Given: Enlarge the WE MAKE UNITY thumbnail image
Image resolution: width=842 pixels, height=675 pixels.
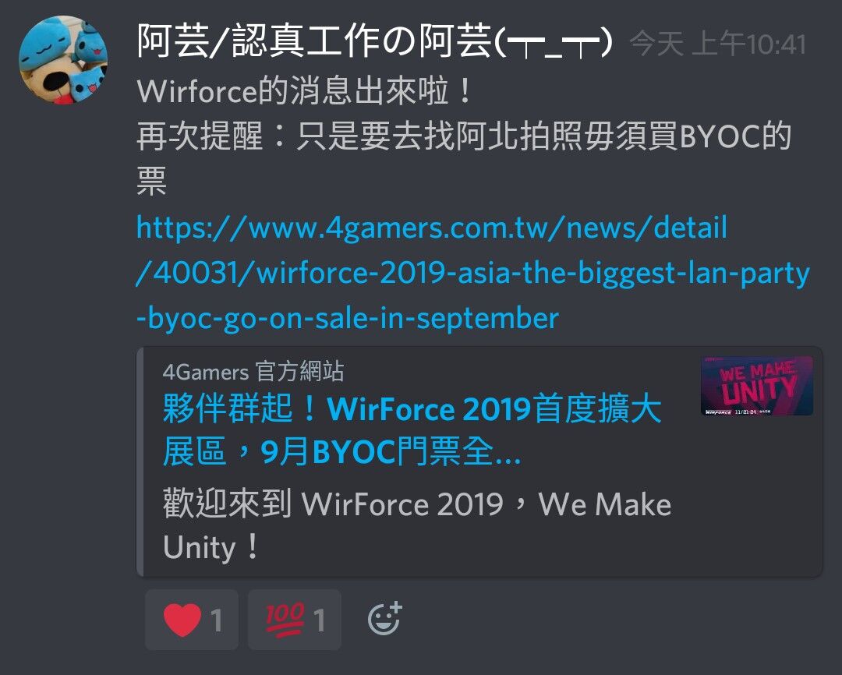Looking at the screenshot, I should point(756,386).
